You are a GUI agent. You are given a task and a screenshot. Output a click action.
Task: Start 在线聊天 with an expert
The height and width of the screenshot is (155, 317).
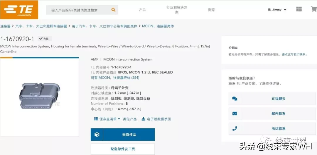[x=272, y=99]
